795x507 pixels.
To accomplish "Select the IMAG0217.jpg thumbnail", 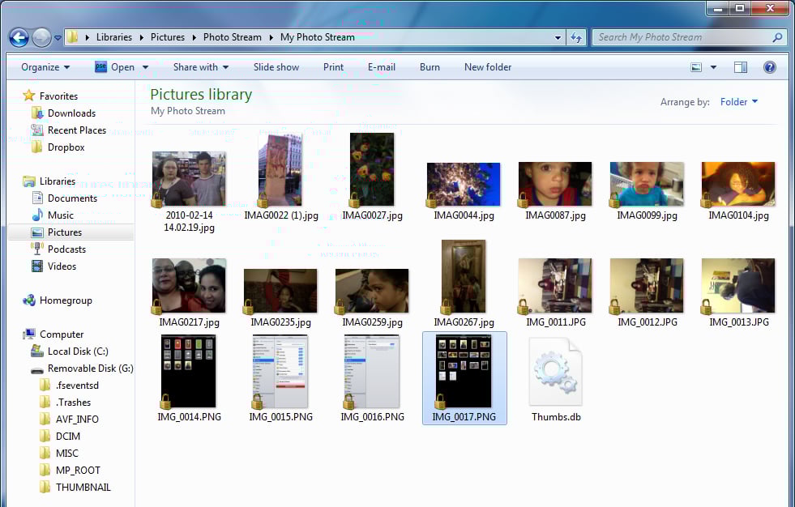I will [189, 286].
